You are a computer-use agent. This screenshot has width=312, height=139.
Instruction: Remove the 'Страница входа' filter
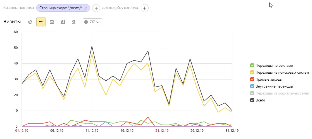(x=86, y=8)
